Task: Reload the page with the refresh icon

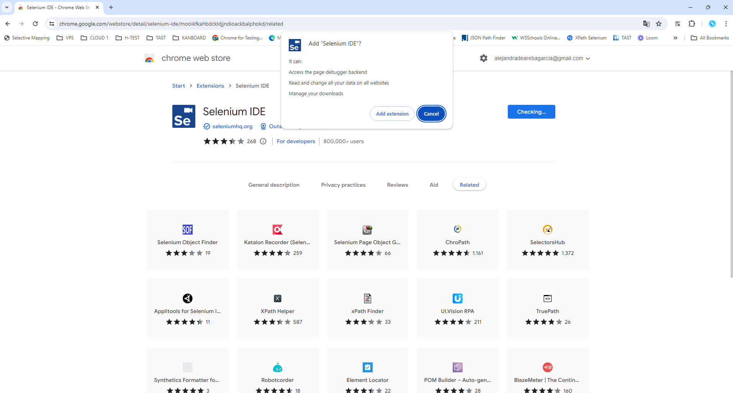Action: (x=35, y=24)
